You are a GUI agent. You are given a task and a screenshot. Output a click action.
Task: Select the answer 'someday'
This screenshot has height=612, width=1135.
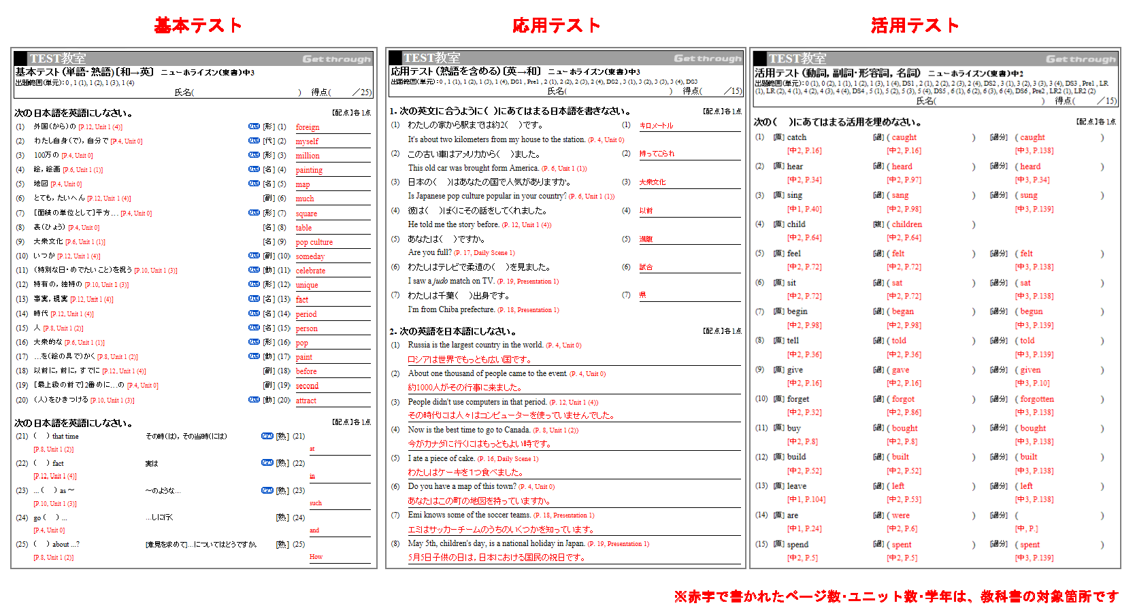(310, 256)
